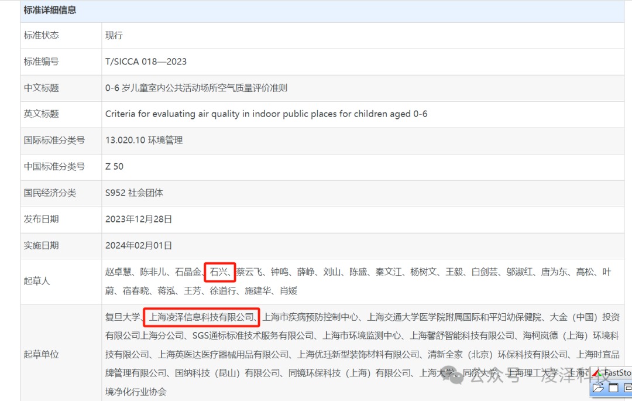The image size is (632, 401).
Task: Select the standard number T/SICCA 018—2023
Action: (146, 61)
